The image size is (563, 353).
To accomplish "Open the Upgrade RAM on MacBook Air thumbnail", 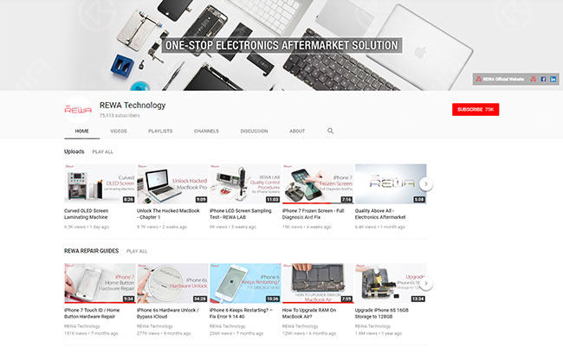I will pyautogui.click(x=318, y=283).
